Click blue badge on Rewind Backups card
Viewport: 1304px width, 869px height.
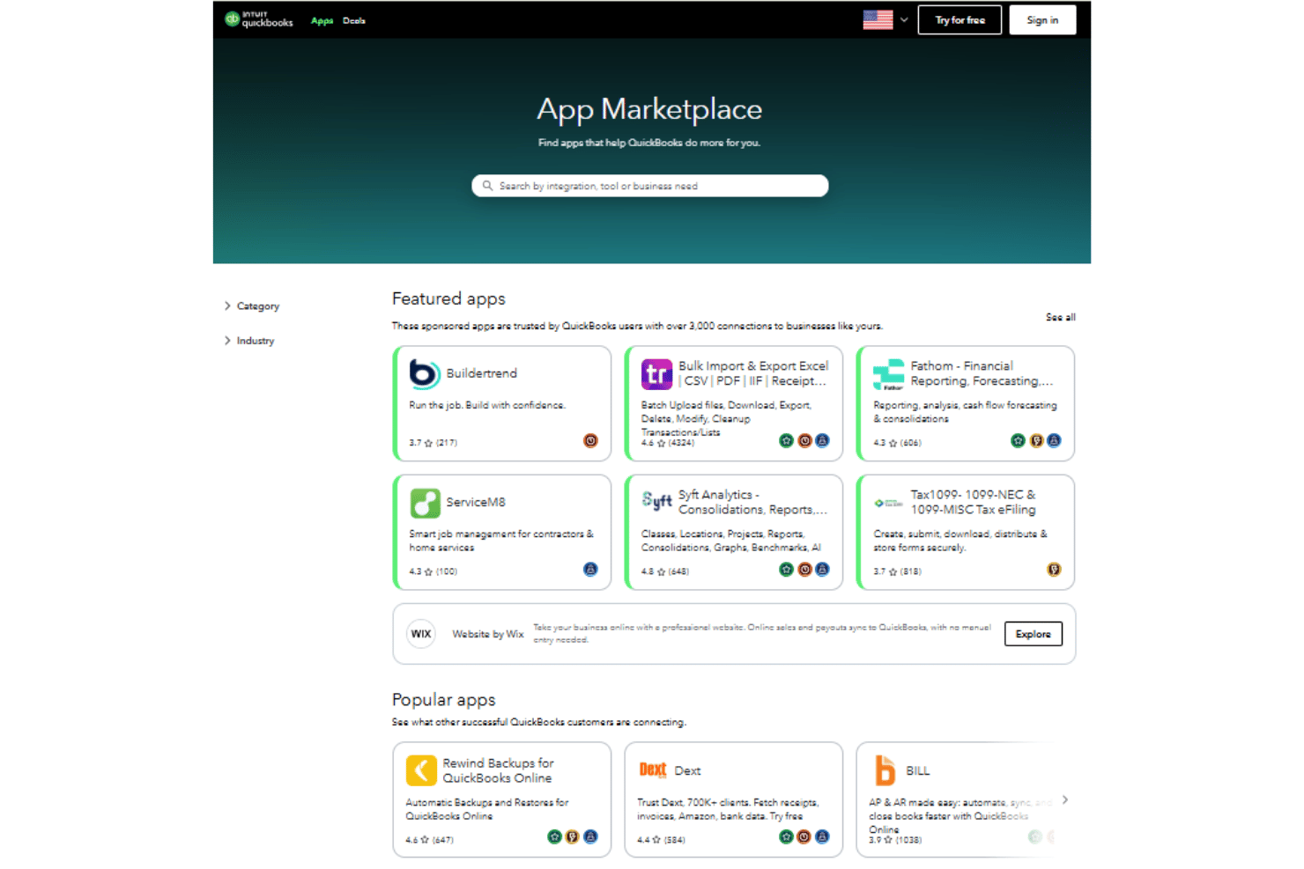pos(590,836)
